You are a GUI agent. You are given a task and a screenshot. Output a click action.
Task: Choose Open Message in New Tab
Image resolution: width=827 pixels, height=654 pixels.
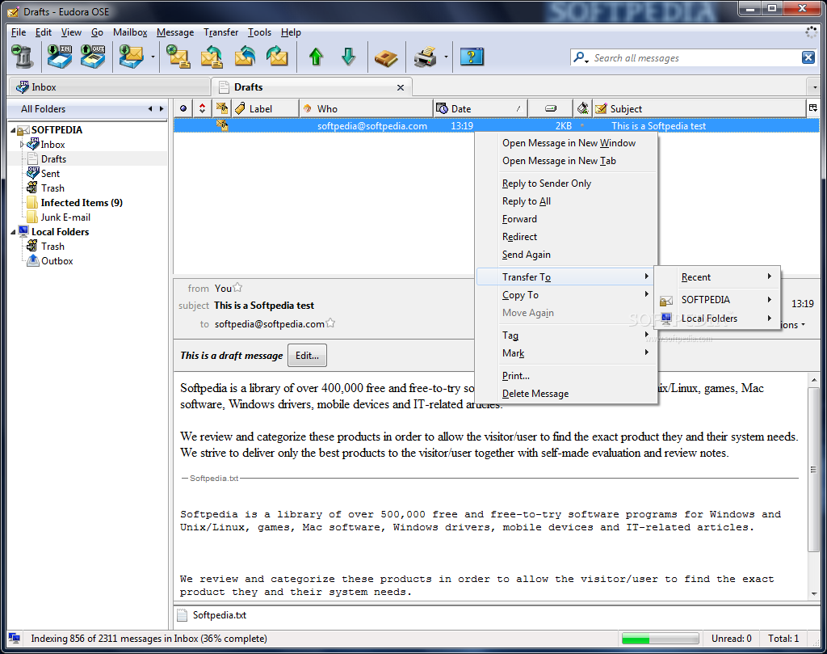559,161
